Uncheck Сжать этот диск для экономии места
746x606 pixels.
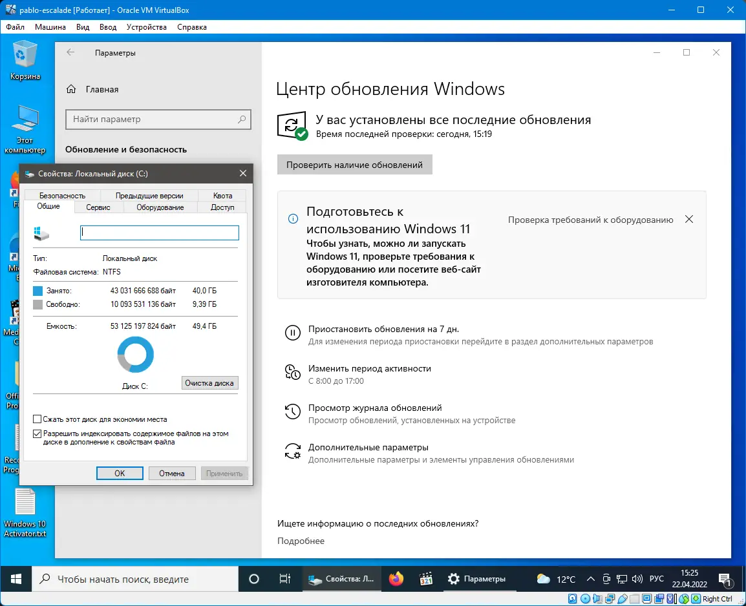[x=37, y=419]
